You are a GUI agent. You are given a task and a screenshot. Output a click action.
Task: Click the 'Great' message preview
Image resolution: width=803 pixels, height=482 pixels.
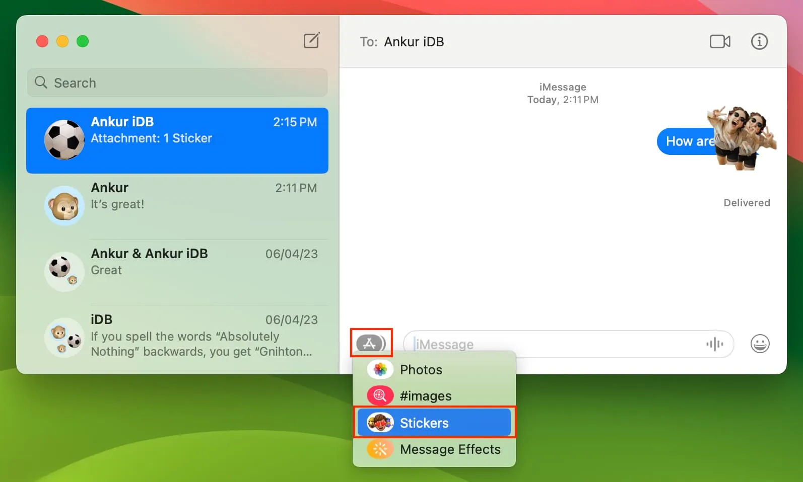tap(106, 270)
